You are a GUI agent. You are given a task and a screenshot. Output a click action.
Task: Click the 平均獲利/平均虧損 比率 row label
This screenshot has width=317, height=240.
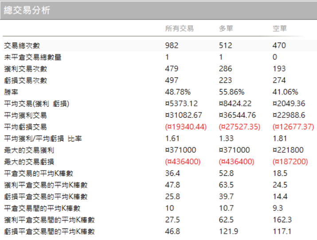43,139
